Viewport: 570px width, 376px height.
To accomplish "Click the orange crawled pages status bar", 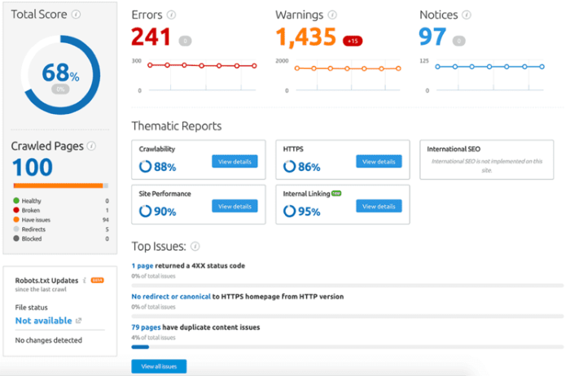I will 58,186.
